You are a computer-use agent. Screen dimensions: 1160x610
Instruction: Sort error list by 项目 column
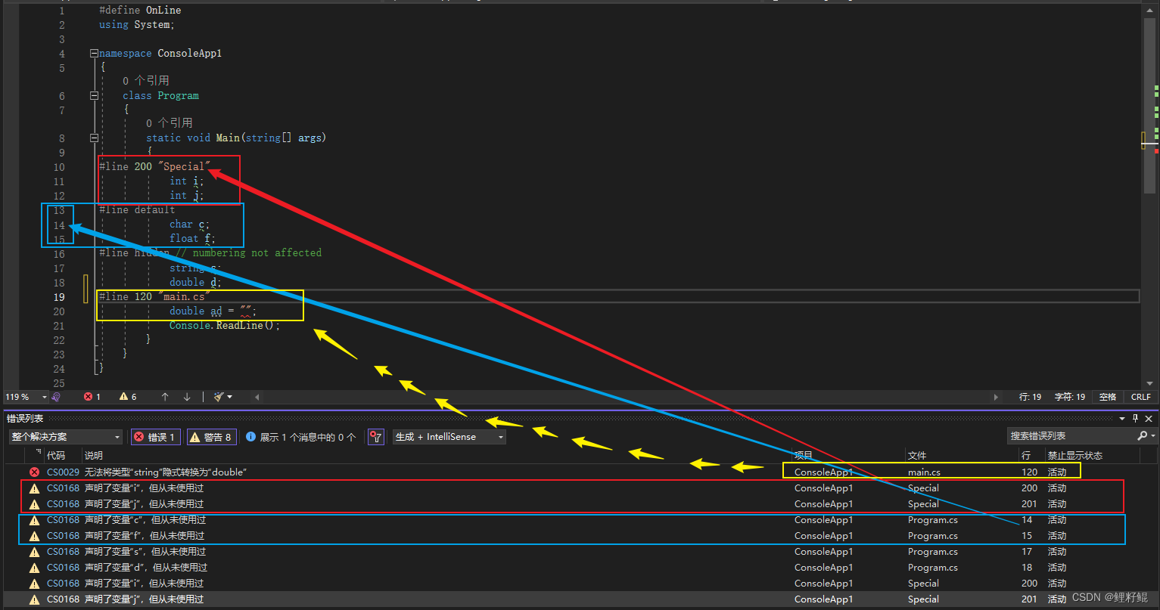pos(848,456)
